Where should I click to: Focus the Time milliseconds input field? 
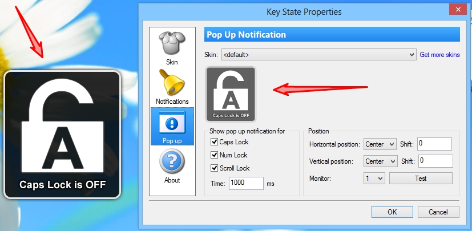pos(246,183)
